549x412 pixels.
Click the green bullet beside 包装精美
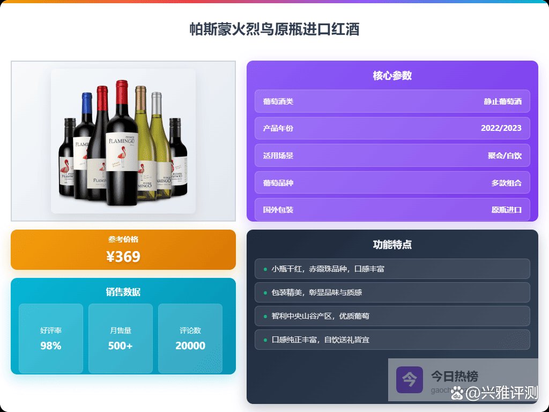[x=265, y=292]
